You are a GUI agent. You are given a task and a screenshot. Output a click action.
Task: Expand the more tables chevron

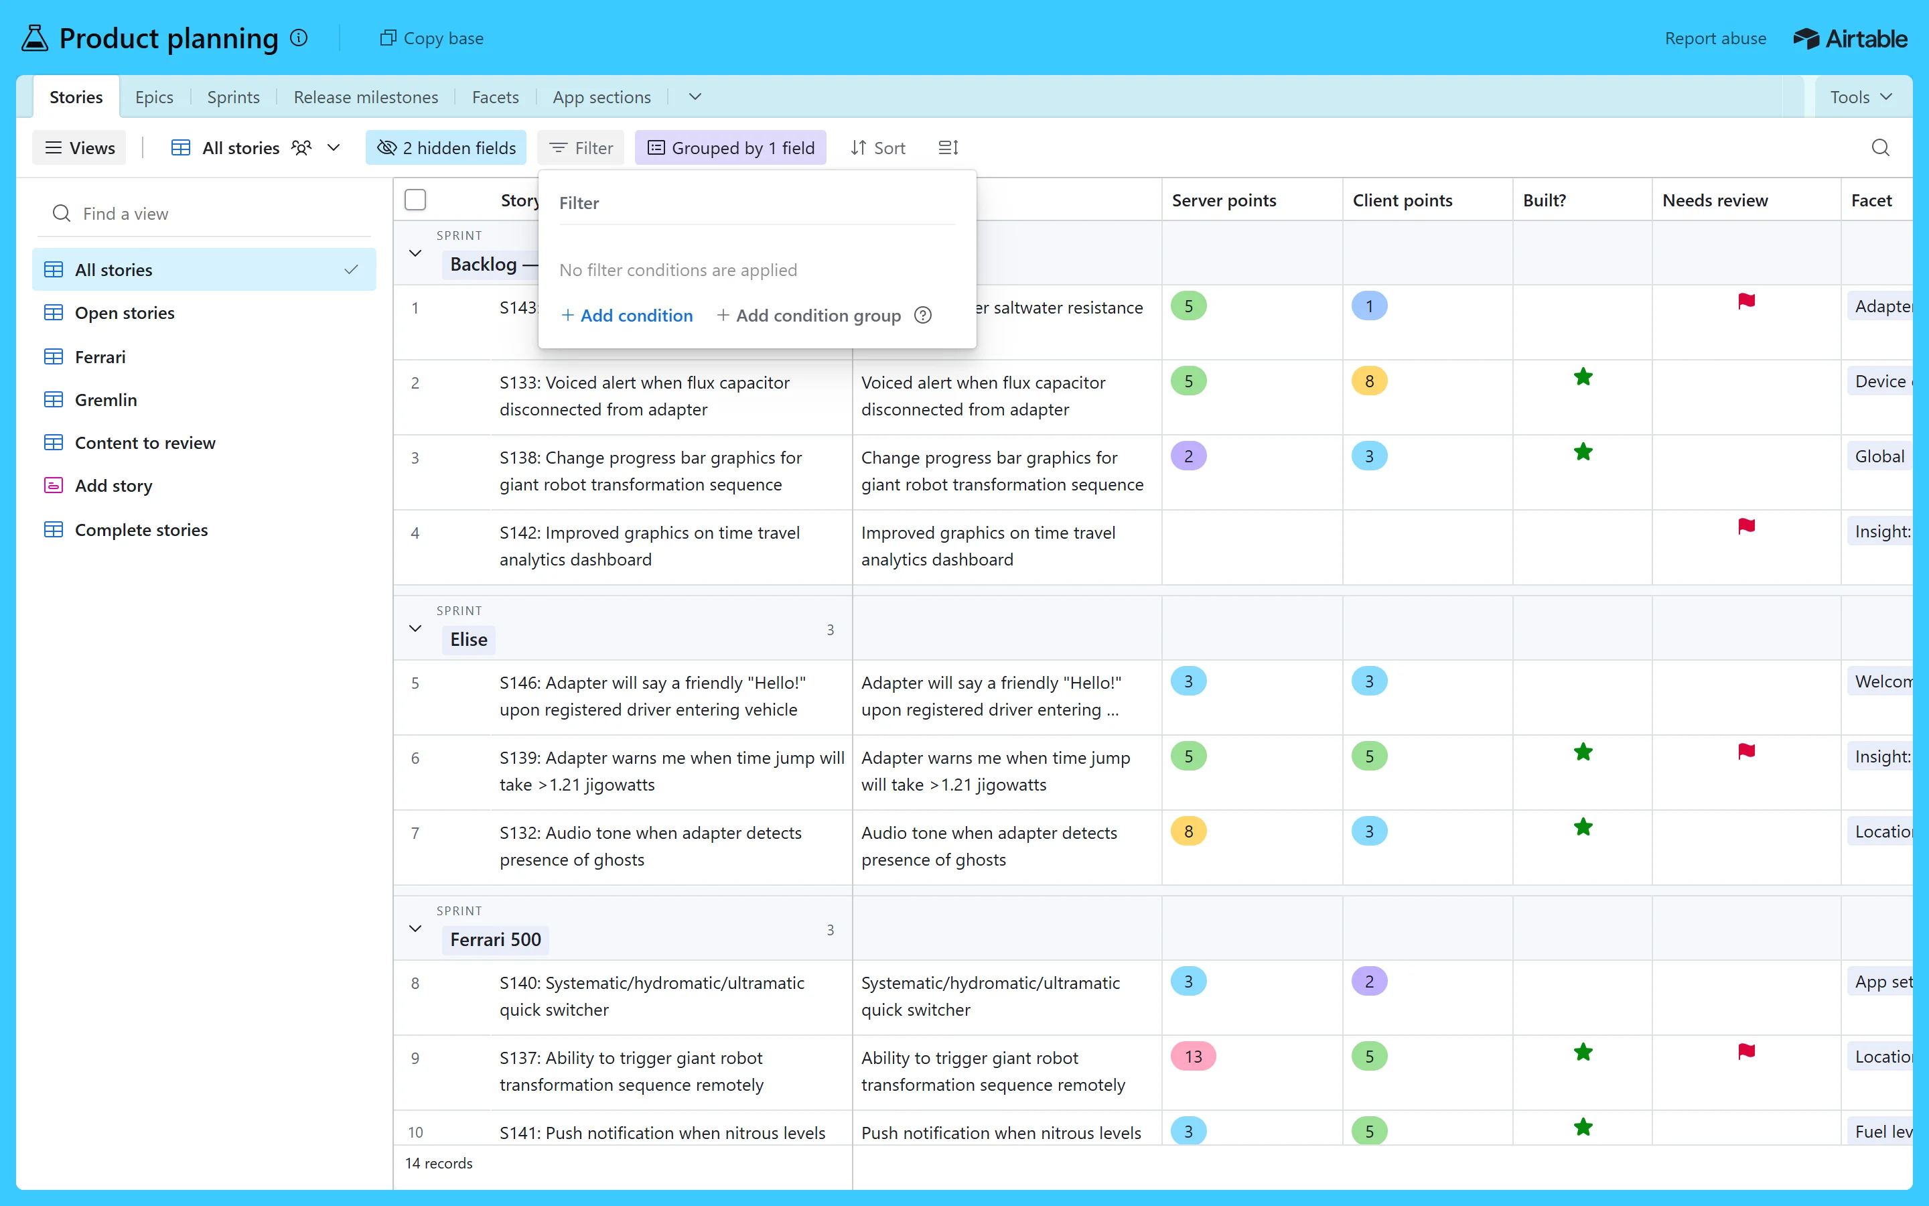[695, 96]
